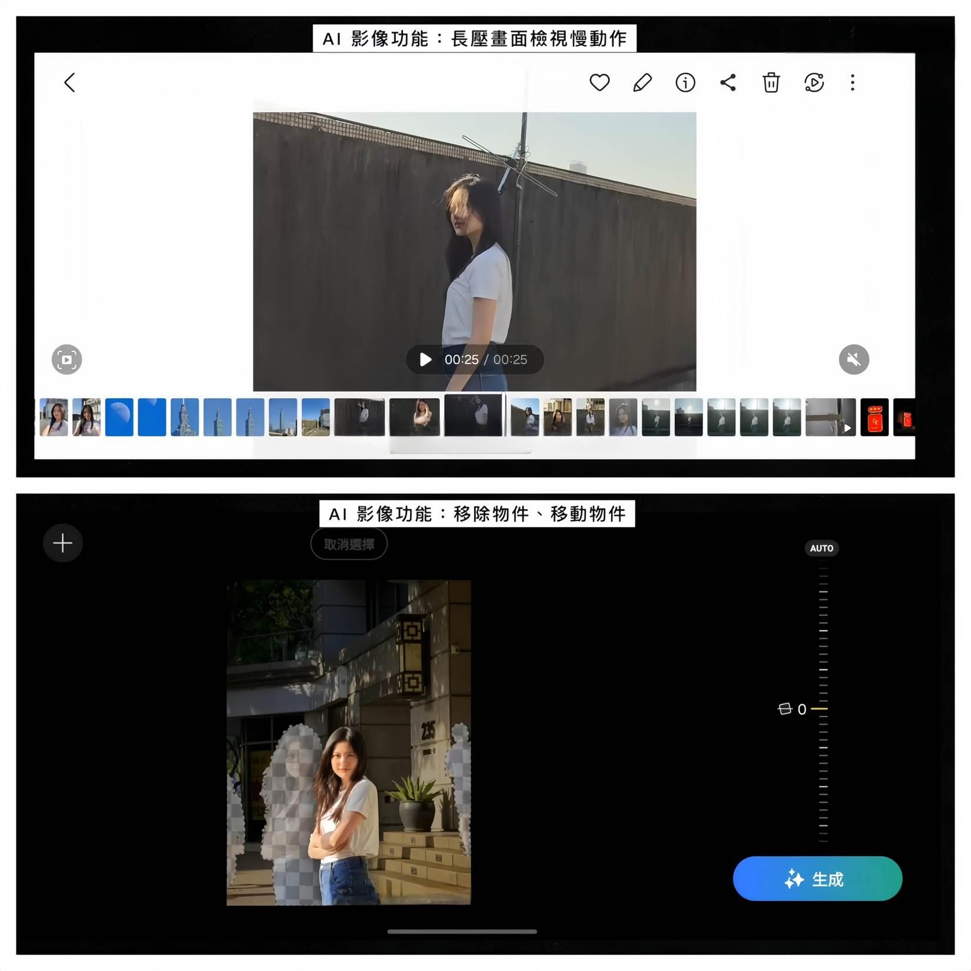Screen dimensions: 971x971
Task: Select the video thumbnail with play badge
Action: coord(830,417)
